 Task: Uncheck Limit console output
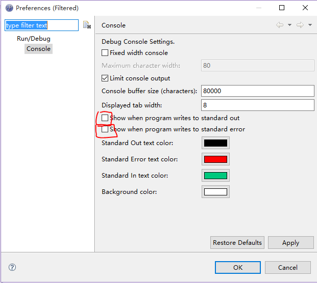coord(105,78)
